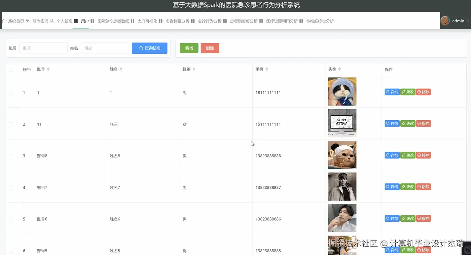471x255 pixels.
Task: Click the avatar thumbnail of 姓名8
Action: [342, 155]
